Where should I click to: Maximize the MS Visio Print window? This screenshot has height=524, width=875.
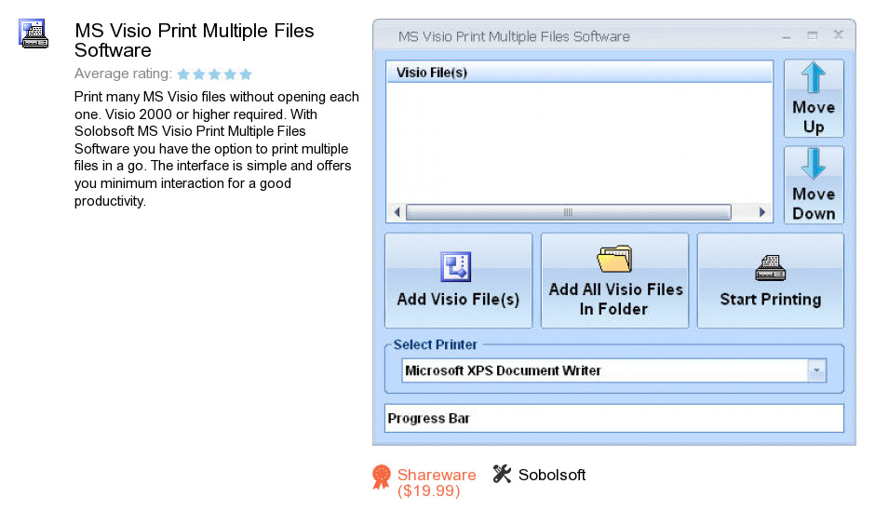tap(812, 35)
